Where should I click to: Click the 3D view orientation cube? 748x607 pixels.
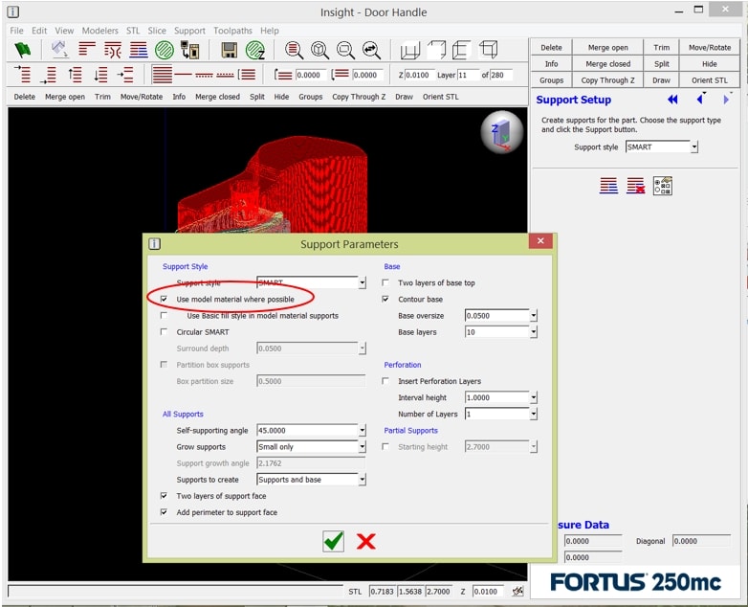click(x=501, y=132)
